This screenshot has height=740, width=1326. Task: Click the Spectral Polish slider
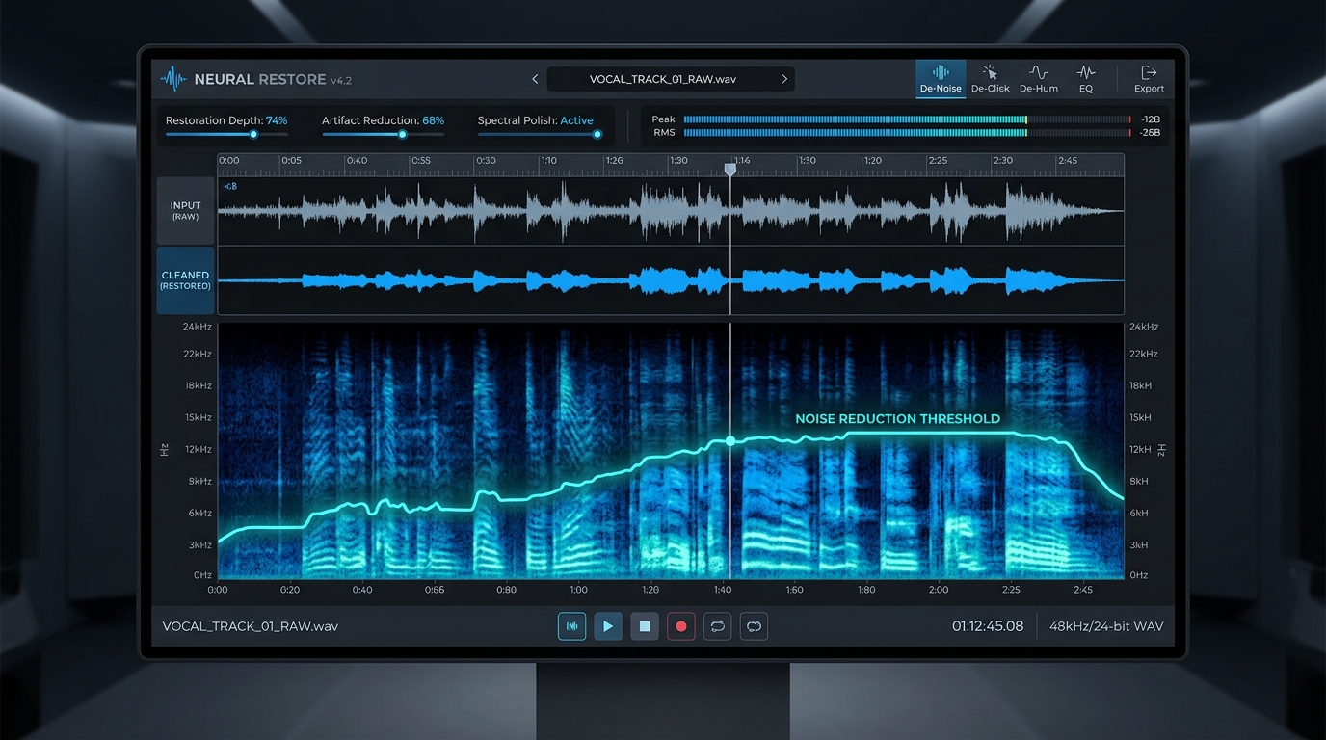pos(540,135)
